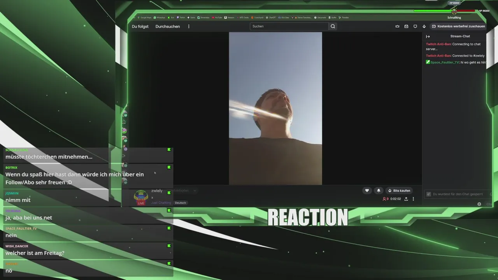Open the Durchsuchen tab
The height and width of the screenshot is (280, 498).
168,26
